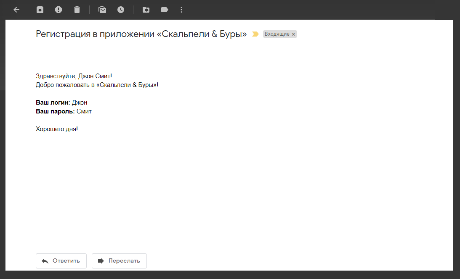Click the Входящие label chip
The width and height of the screenshot is (460, 279).
(x=277, y=34)
